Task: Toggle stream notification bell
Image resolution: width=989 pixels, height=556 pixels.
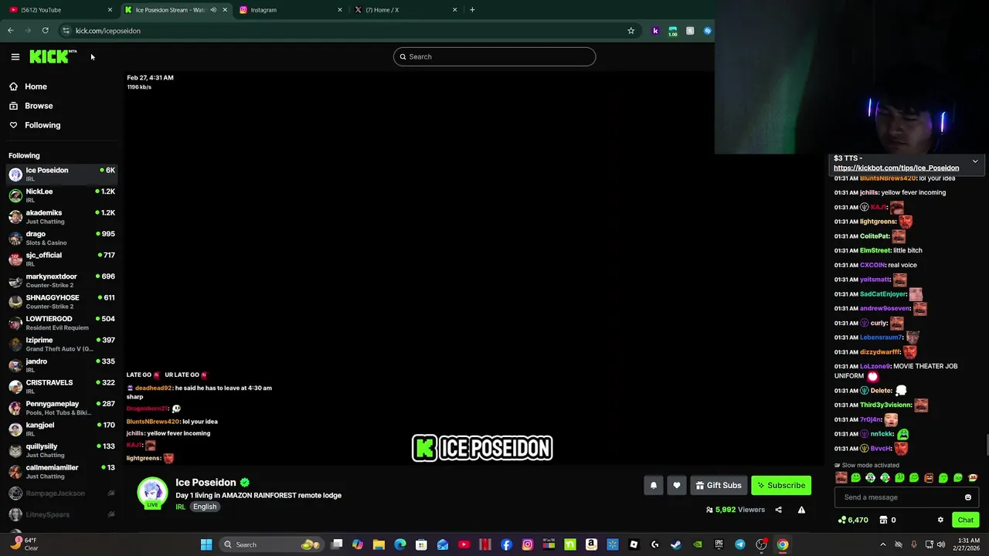Action: pyautogui.click(x=654, y=485)
